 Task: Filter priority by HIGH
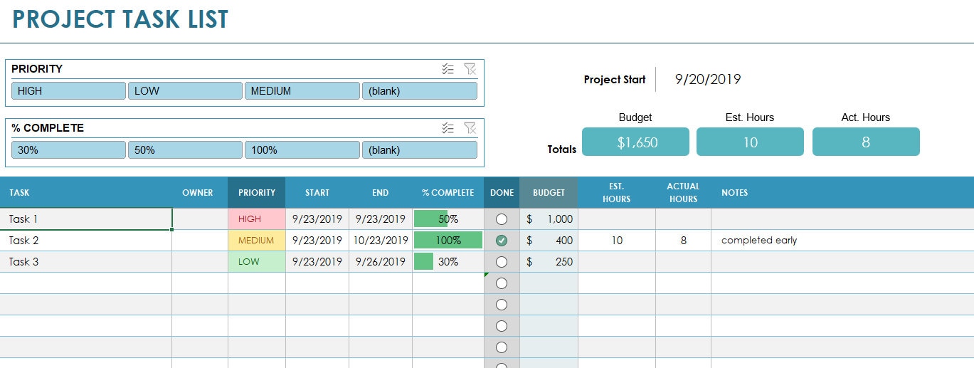click(x=68, y=91)
